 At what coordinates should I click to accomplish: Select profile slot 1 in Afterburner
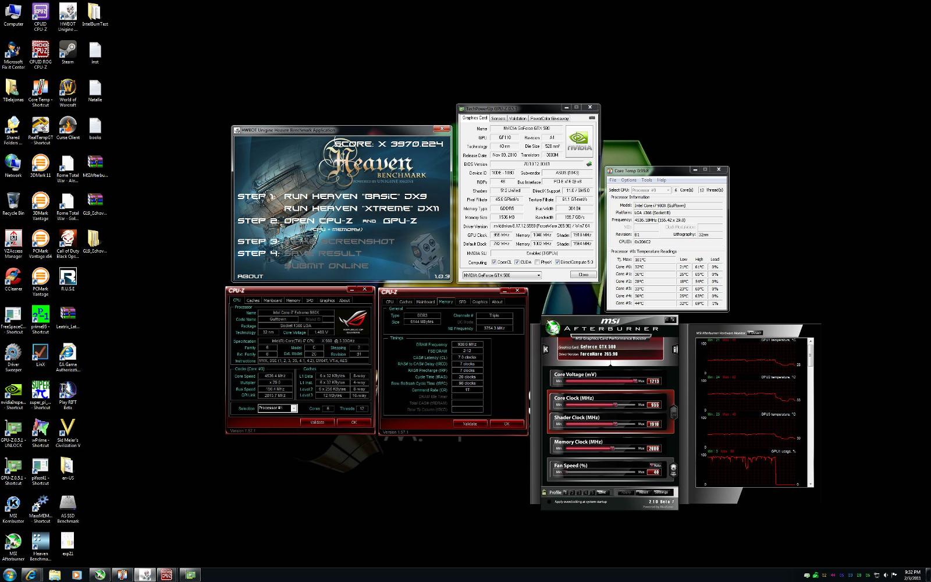(x=566, y=492)
